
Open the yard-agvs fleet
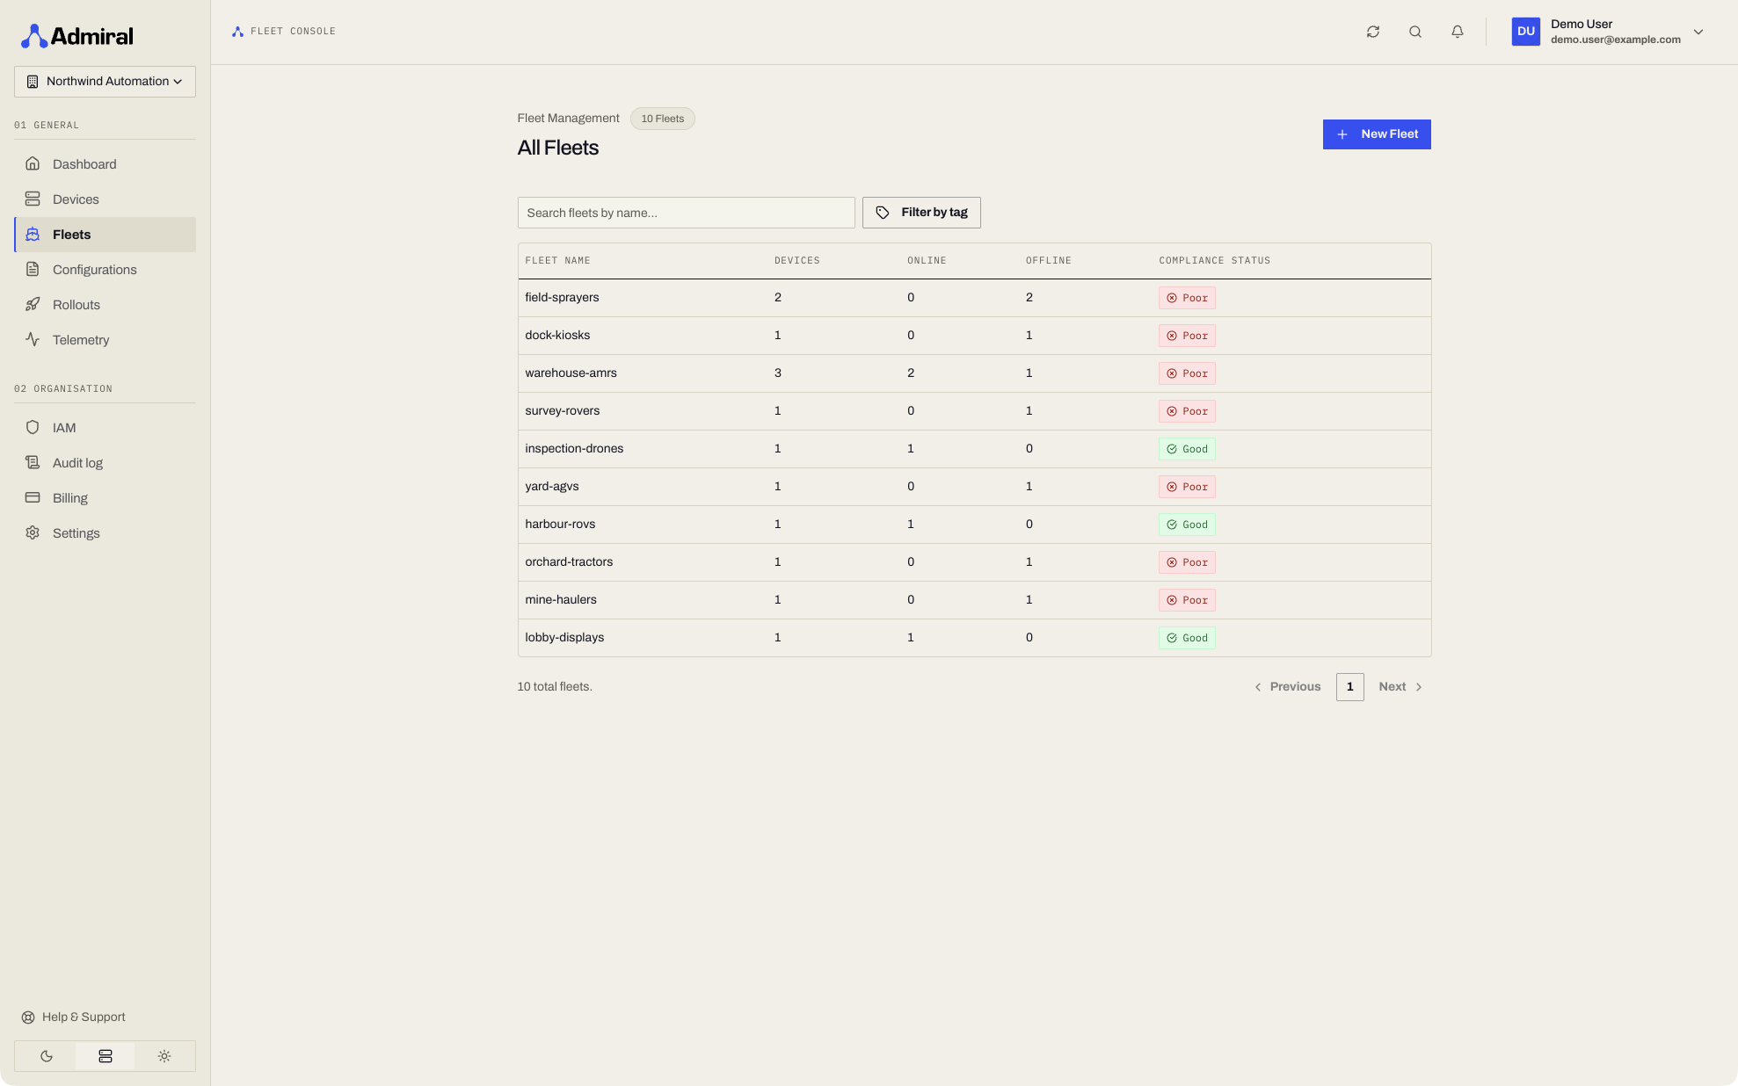(974, 487)
